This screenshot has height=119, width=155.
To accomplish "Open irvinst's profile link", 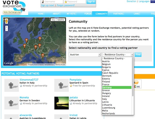I will (73, 115).
